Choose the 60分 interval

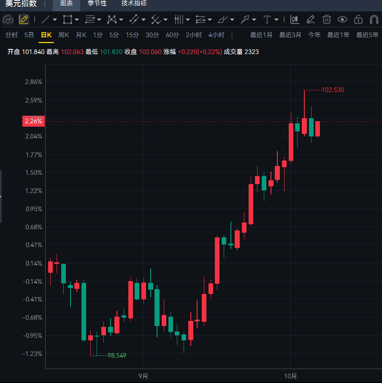[x=172, y=35]
